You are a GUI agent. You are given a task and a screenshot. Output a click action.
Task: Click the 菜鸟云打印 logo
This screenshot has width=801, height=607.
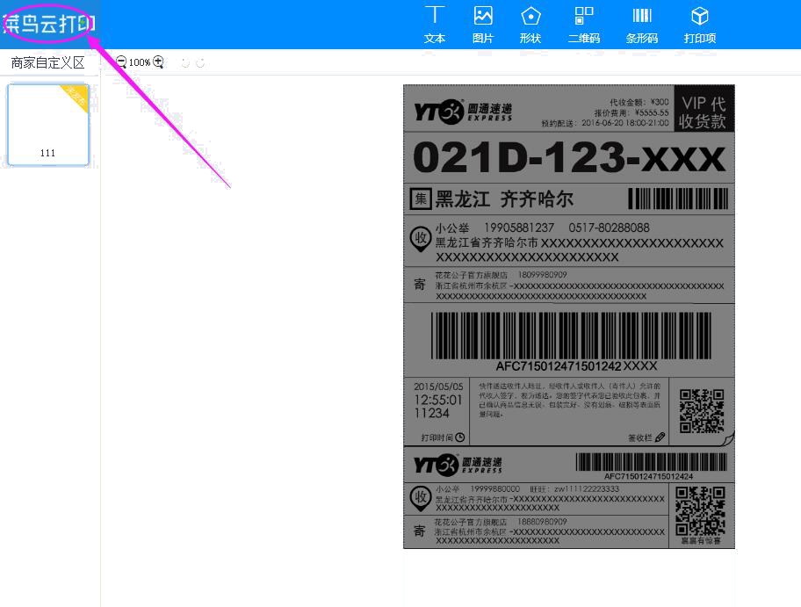click(49, 23)
